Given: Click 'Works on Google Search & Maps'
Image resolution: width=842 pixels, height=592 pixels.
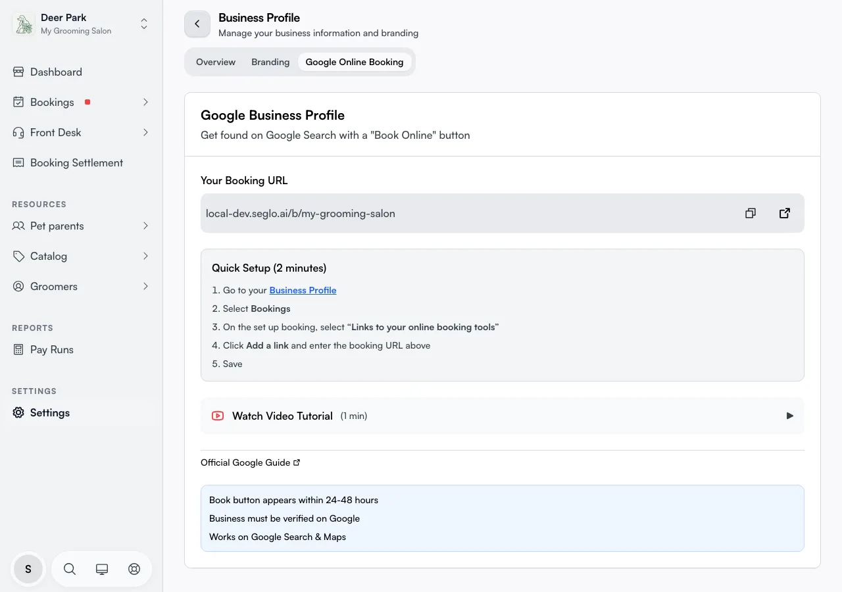Looking at the screenshot, I should pos(278,537).
